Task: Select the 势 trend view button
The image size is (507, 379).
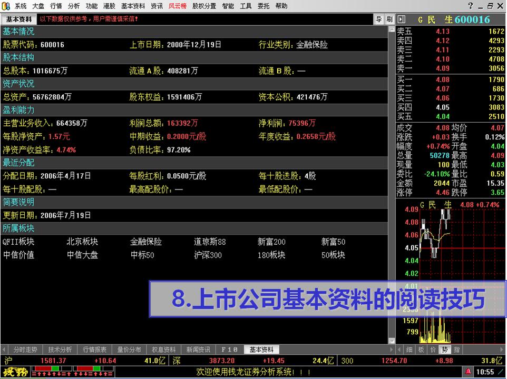Action: (x=445, y=350)
